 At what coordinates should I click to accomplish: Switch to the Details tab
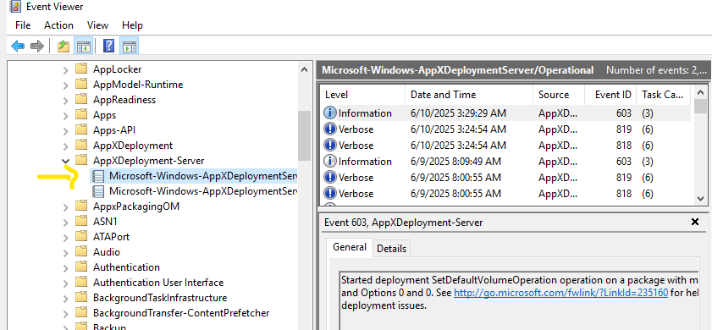391,249
